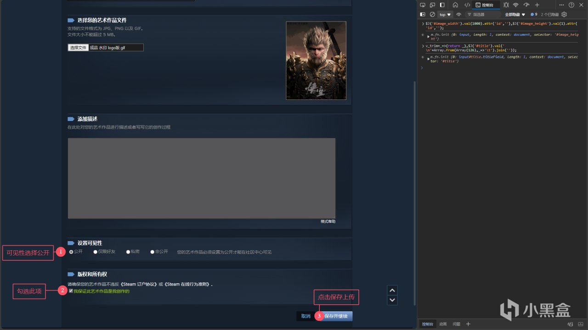This screenshot has width=588, height=330.
Task: Toggle the console sidebar icon
Action: [x=423, y=15]
